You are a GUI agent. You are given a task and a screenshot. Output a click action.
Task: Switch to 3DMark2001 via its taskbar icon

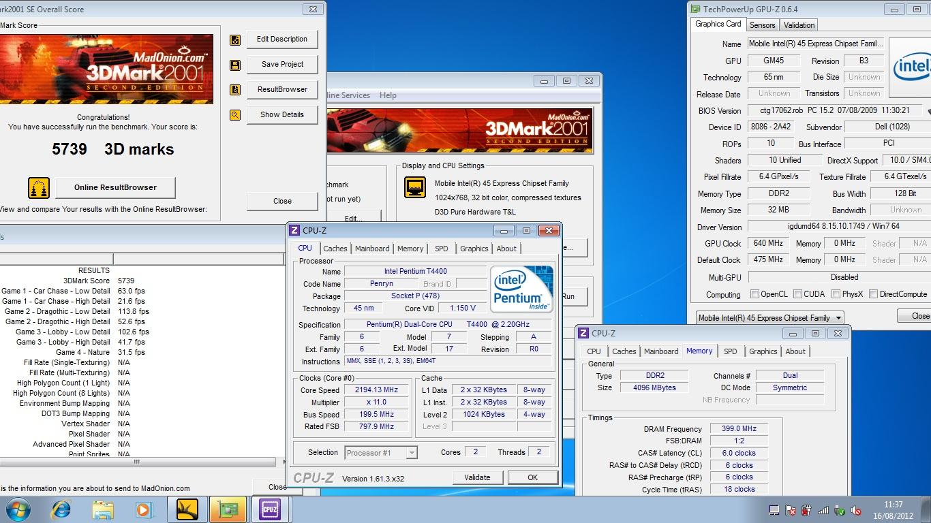[x=187, y=509]
